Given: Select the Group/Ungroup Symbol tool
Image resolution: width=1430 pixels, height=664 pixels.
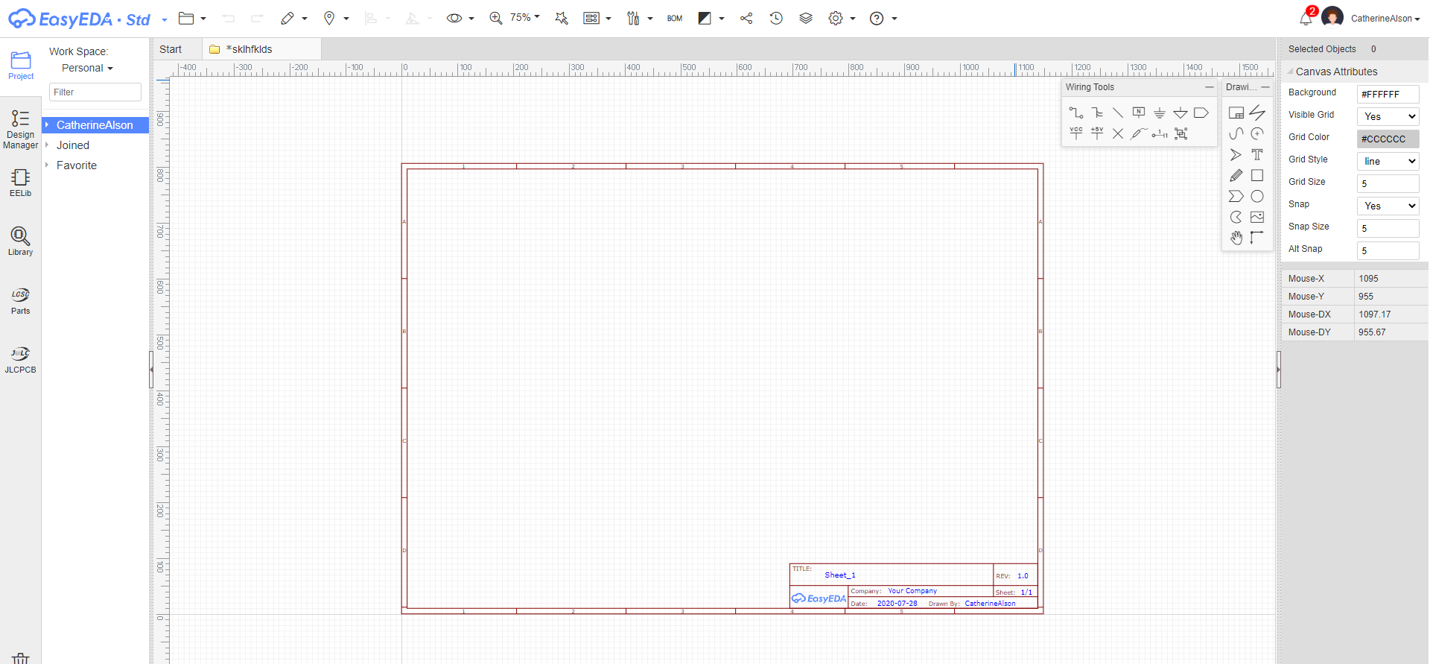Looking at the screenshot, I should pos(1180,133).
